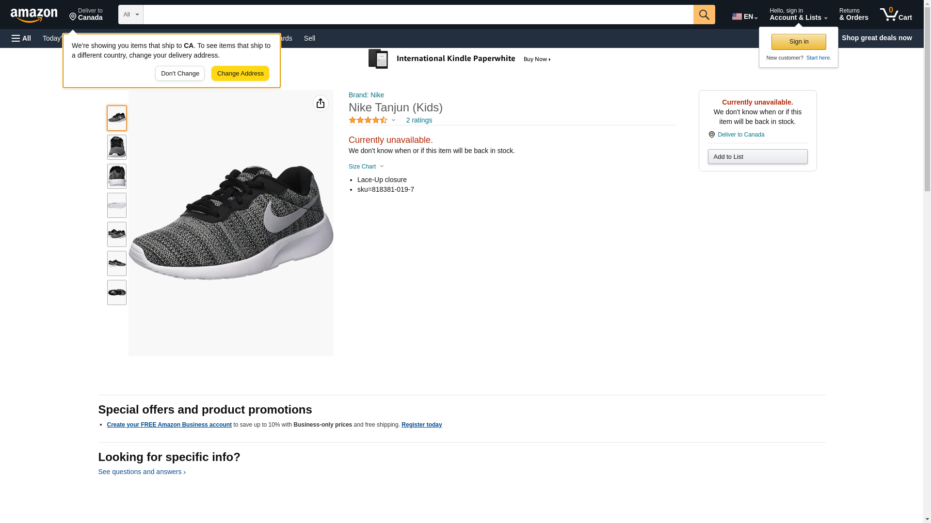The width and height of the screenshot is (931, 523).
Task: Click the yellow Sign in button
Action: point(798,42)
